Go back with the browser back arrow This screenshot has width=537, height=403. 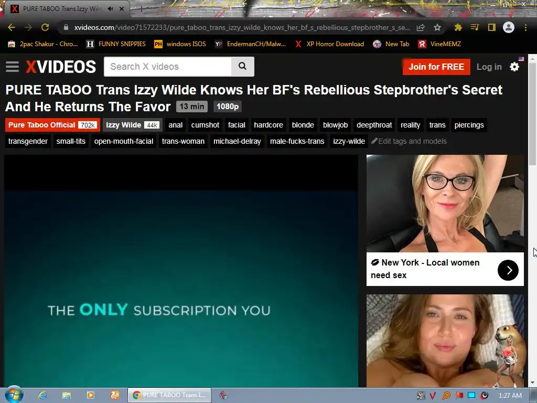click(x=12, y=27)
